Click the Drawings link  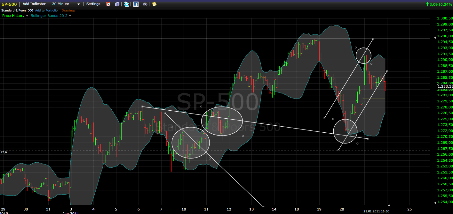[68, 11]
